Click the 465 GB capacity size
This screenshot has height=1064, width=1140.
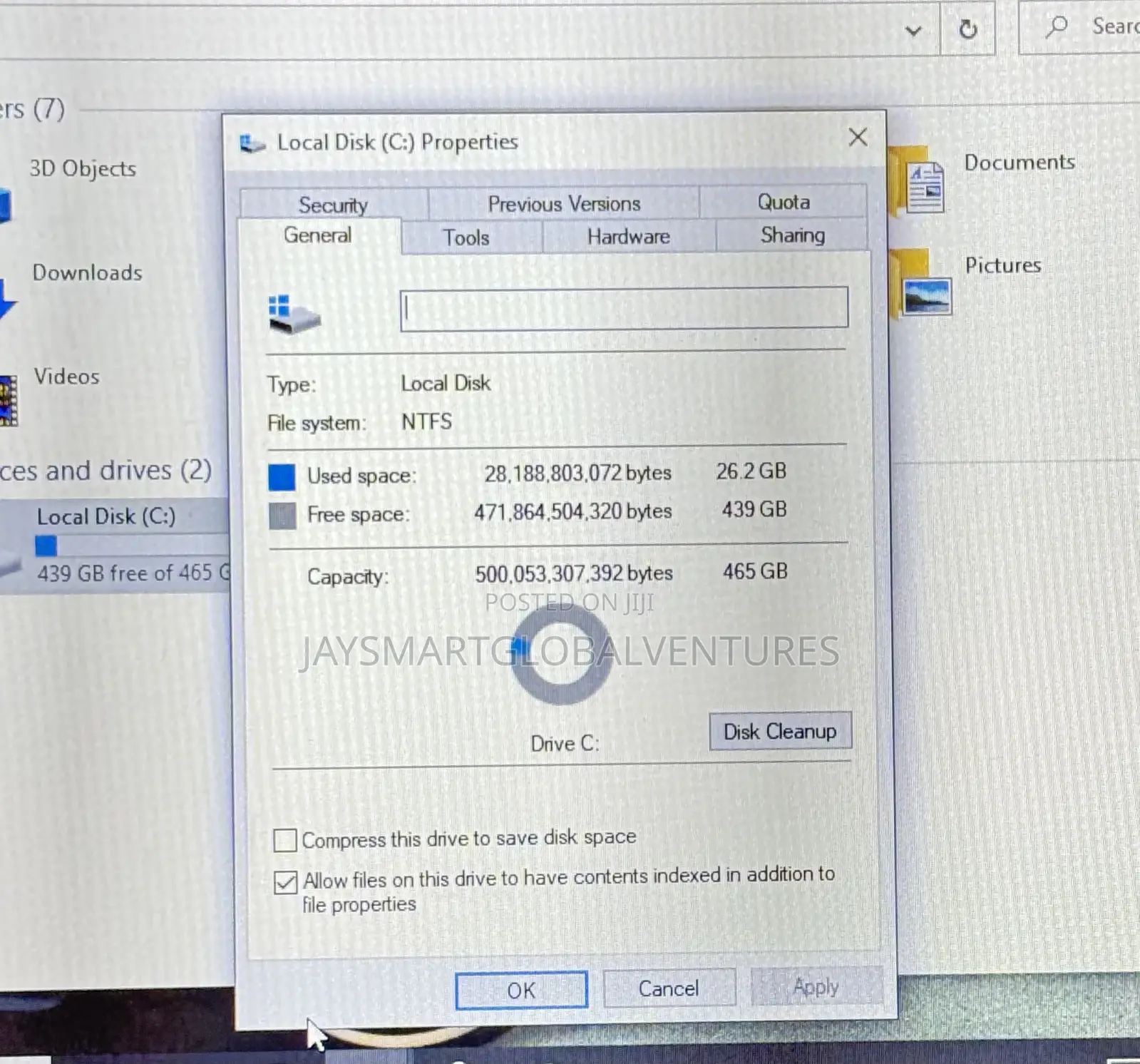click(x=756, y=571)
